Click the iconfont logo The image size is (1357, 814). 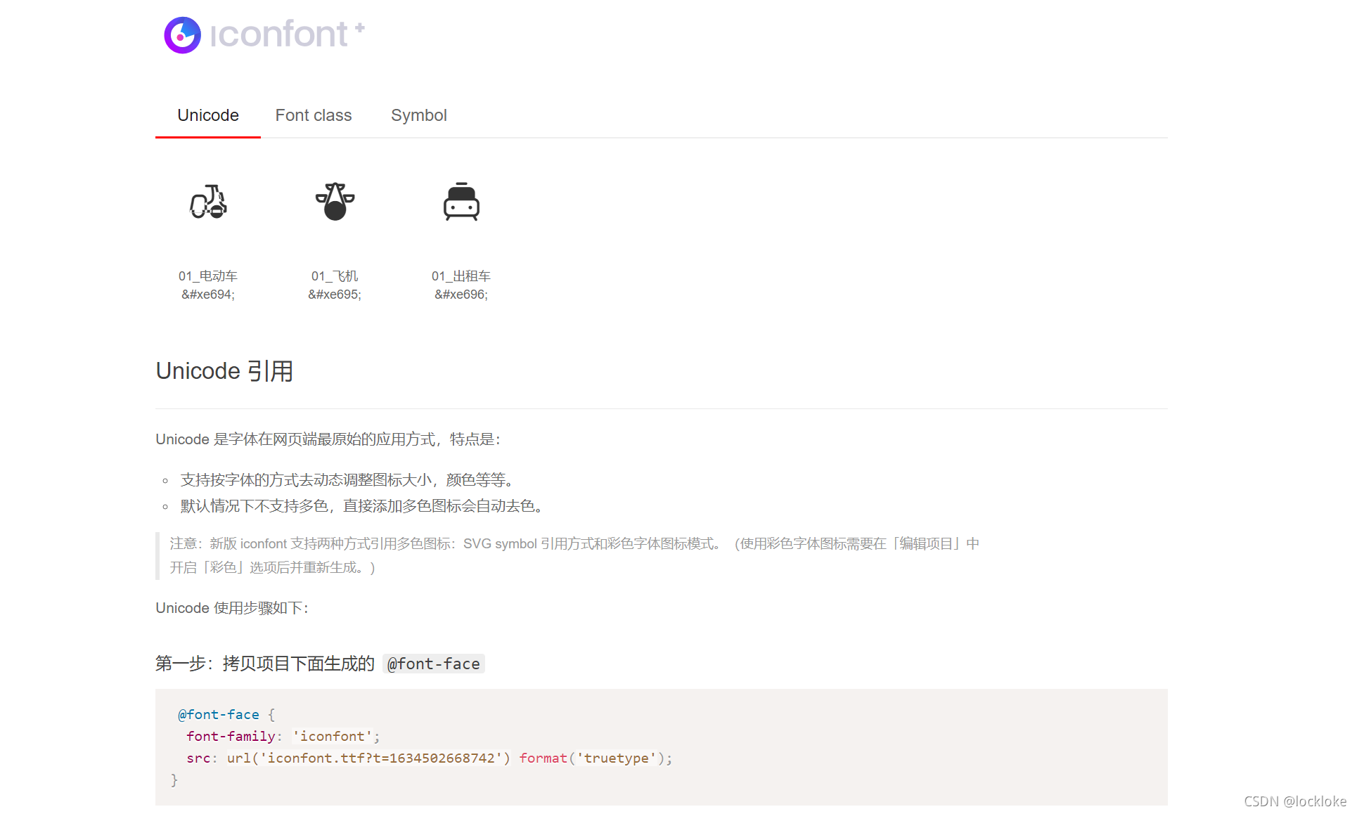(264, 34)
